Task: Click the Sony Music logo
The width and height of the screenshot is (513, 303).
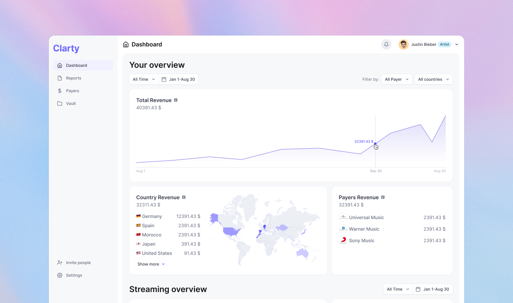Action: [x=343, y=240]
